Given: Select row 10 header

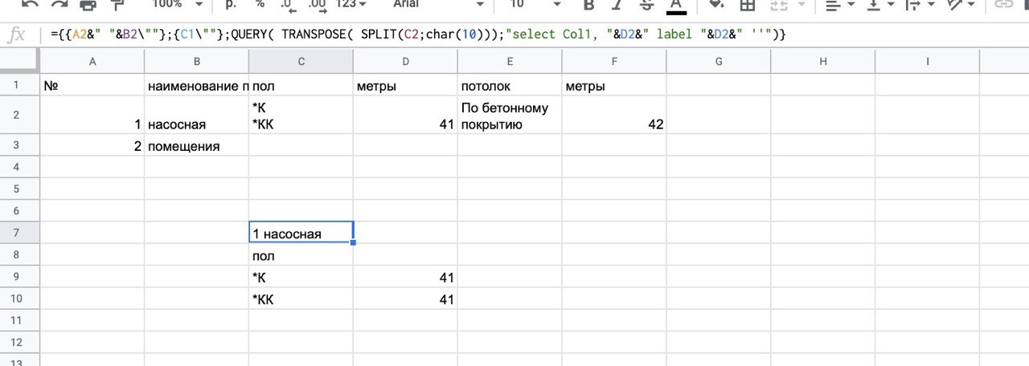Looking at the screenshot, I should tap(19, 299).
